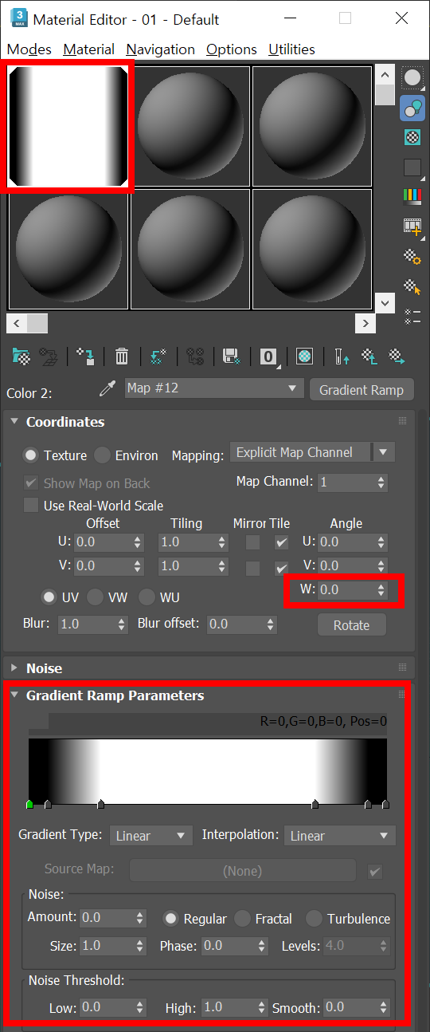Click the Go to Parent icon
The height and width of the screenshot is (1032, 430).
pos(369,356)
